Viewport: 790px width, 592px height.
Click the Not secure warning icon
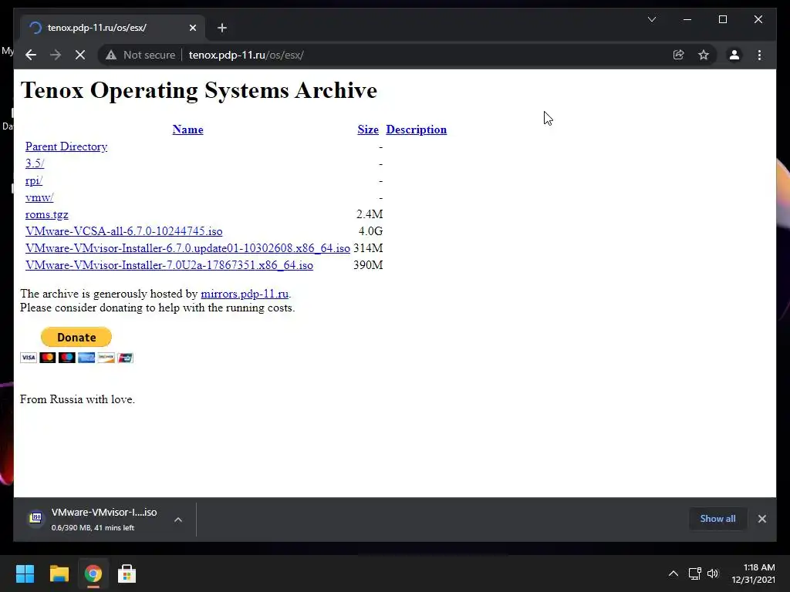[x=111, y=55]
